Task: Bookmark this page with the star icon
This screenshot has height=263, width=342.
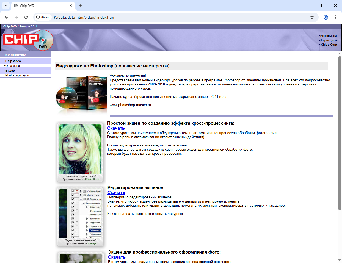Action: (312, 17)
